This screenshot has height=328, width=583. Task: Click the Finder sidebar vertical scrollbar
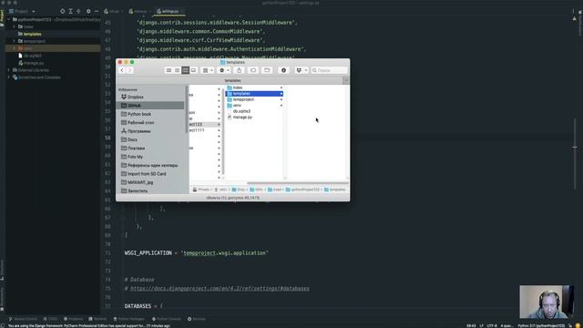[186, 109]
